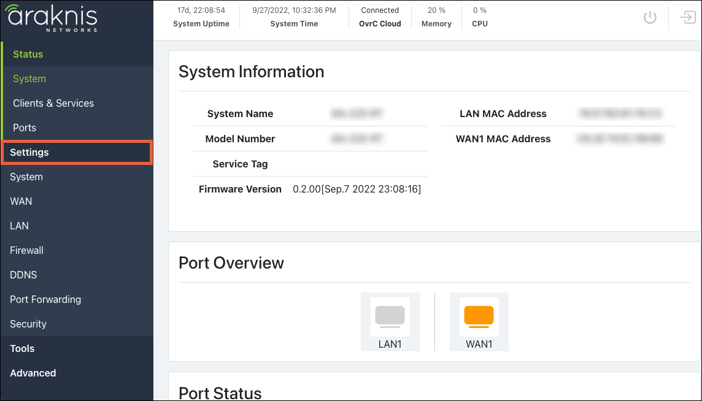Open the Clients & Services page
This screenshot has height=401, width=702.
click(53, 103)
